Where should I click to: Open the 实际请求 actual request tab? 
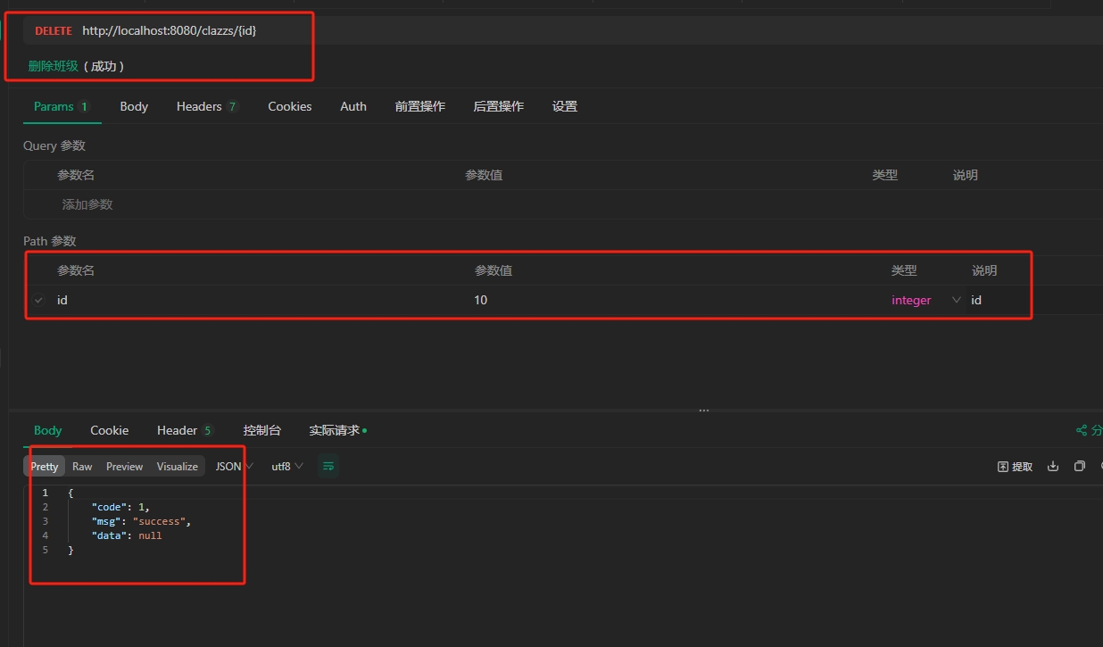pos(336,430)
